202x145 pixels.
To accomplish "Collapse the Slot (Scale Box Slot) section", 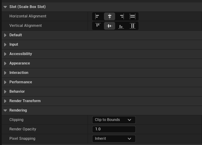I will (x=5, y=7).
